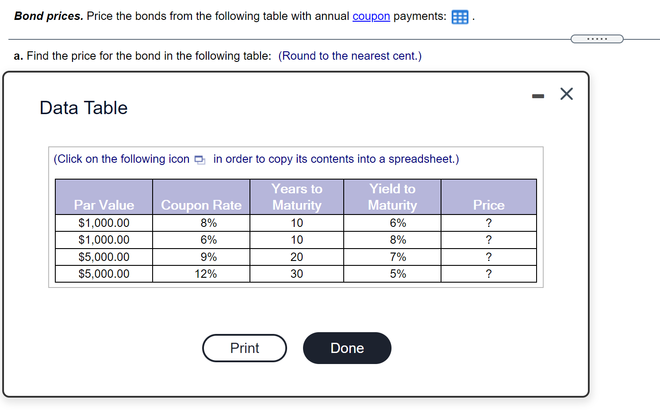Expand the dashed divider control
The image size is (660, 414).
click(597, 39)
